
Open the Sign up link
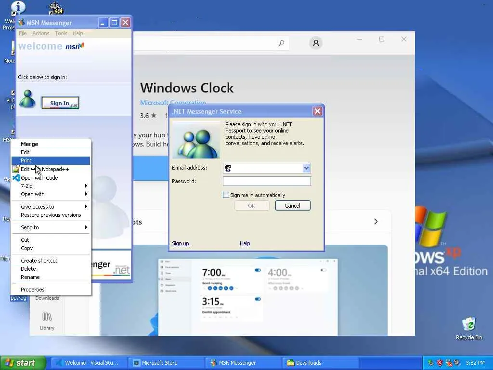tap(181, 243)
